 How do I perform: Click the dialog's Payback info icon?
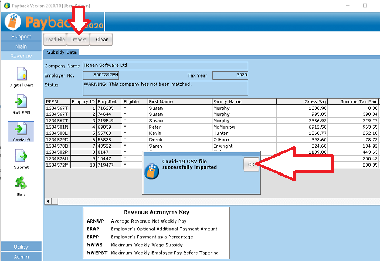tap(152, 171)
